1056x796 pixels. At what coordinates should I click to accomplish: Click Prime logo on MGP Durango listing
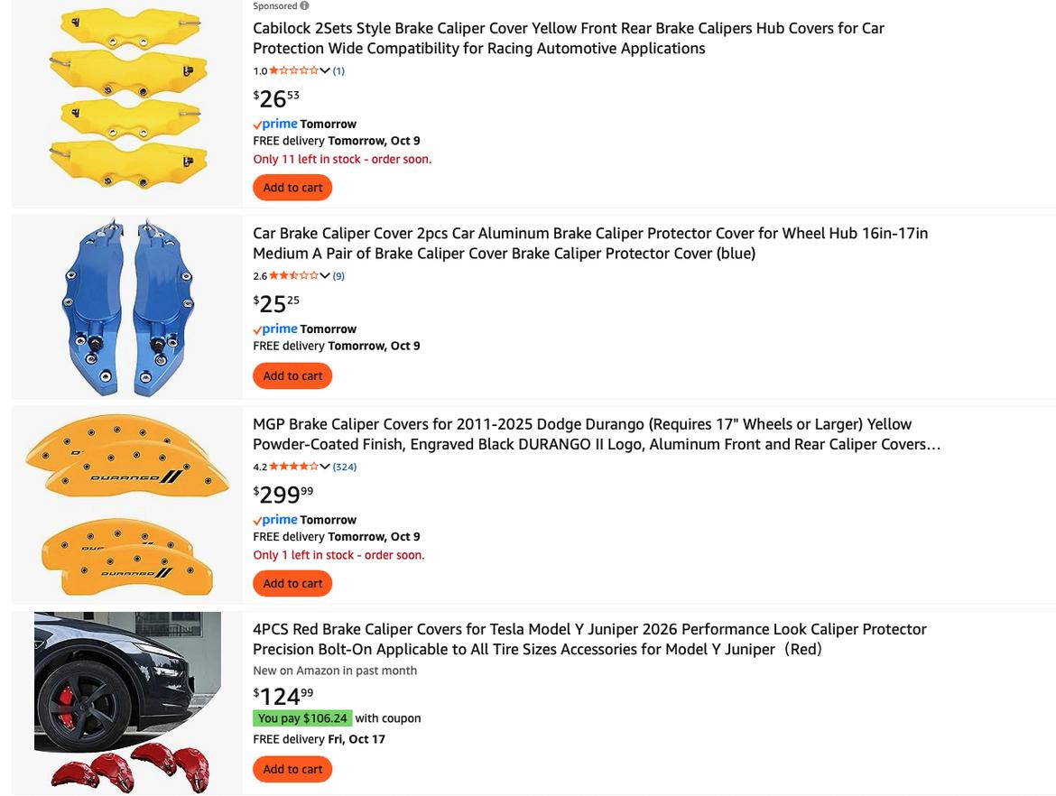(x=275, y=520)
